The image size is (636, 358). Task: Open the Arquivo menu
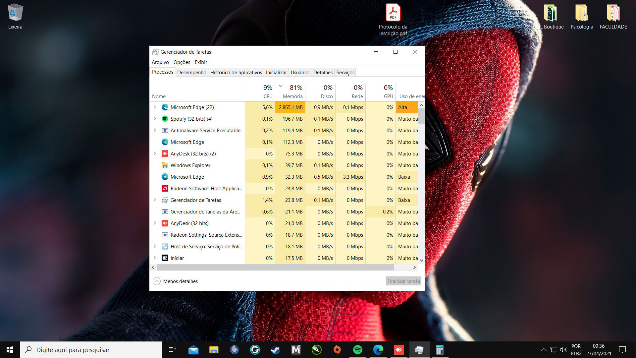point(160,62)
